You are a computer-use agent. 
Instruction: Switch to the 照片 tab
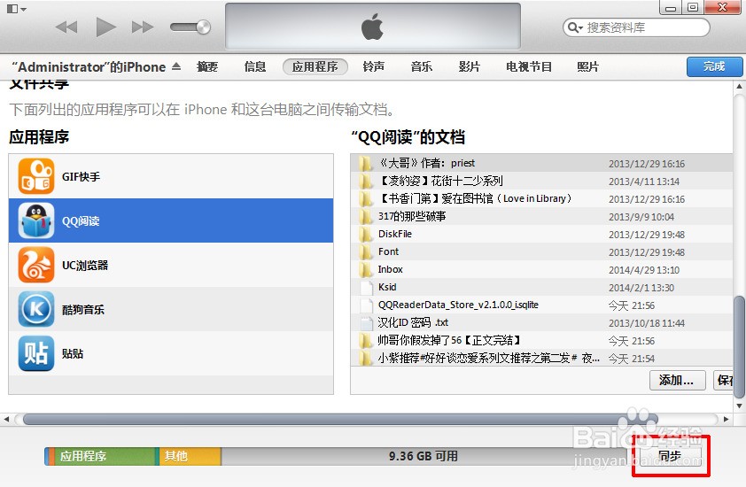[587, 66]
